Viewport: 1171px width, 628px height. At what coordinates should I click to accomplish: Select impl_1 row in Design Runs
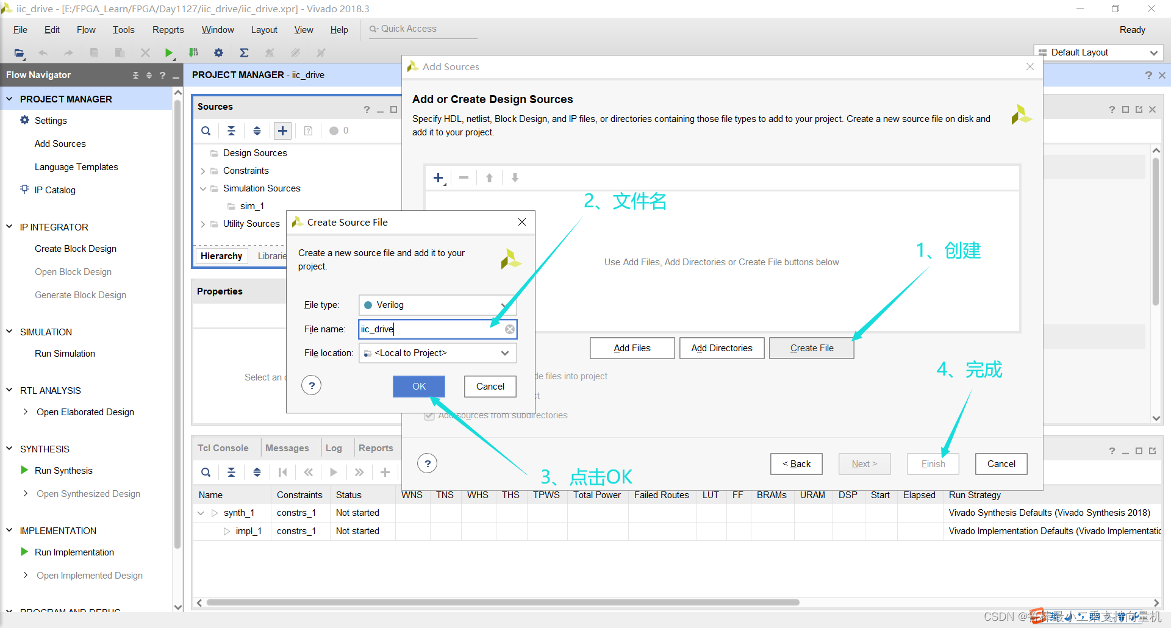coord(248,531)
